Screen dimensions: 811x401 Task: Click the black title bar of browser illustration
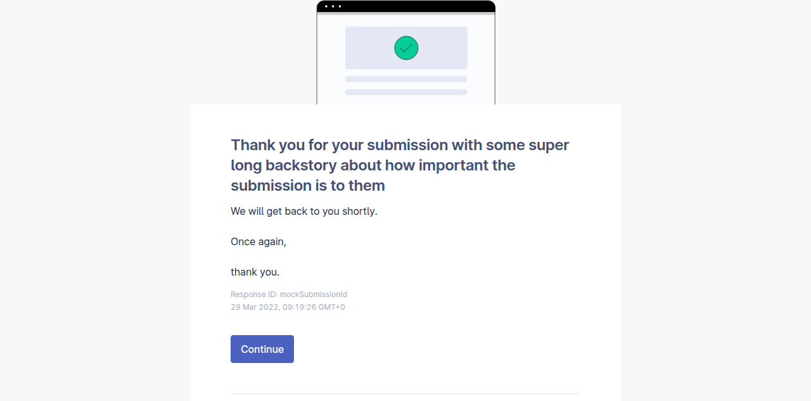pyautogui.click(x=406, y=6)
